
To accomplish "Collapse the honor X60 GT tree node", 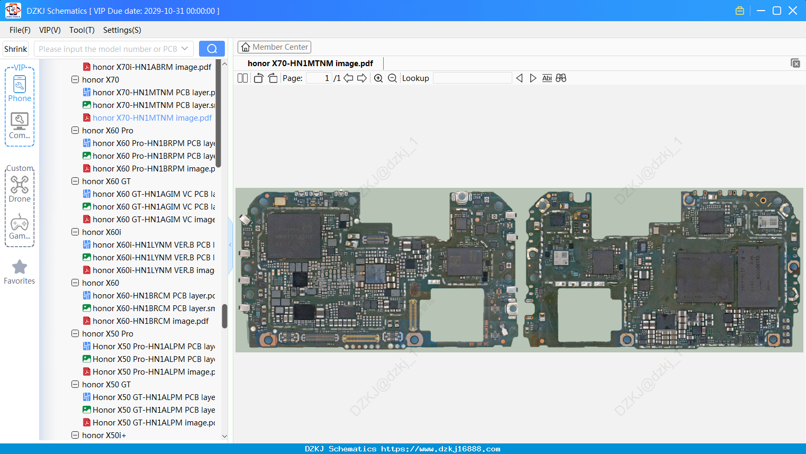I will point(75,181).
